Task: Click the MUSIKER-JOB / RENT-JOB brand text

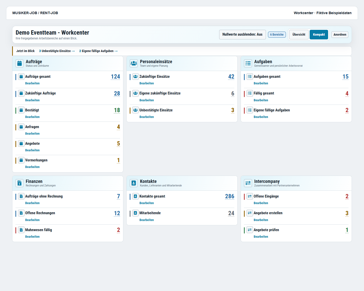Action: coord(35,13)
